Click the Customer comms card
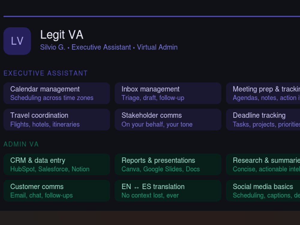Viewport: 300px width, 225px height. 57,191
